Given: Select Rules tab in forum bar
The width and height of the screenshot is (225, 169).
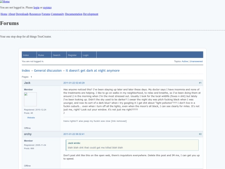Looking at the screenshot, I should pos(44,55).
